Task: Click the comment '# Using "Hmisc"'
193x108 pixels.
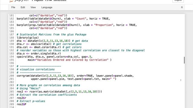Action: tap(28, 88)
